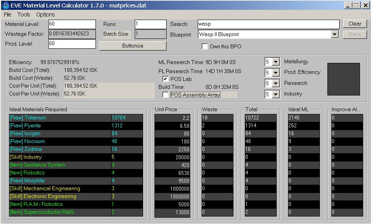Select the [Skill] Electronic Engineering row
Image resolution: width=371 pixels, height=224 pixels.
click(x=76, y=196)
